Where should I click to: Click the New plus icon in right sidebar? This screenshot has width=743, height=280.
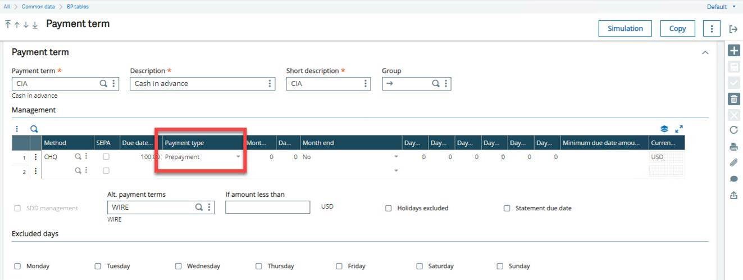coord(733,51)
